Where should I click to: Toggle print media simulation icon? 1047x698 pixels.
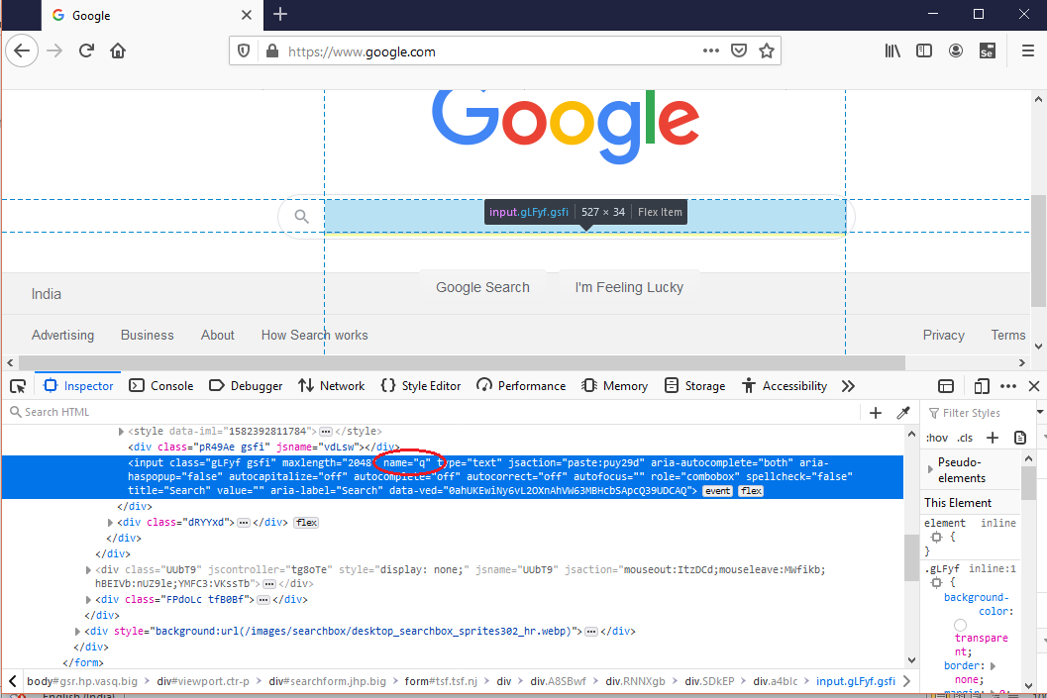point(1019,438)
